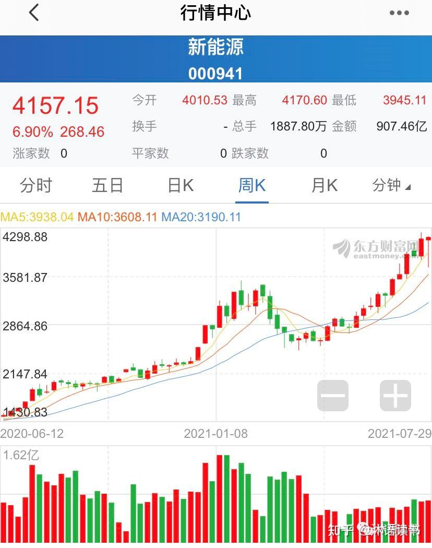Tap the 最低 value 3945.11

pos(405,100)
